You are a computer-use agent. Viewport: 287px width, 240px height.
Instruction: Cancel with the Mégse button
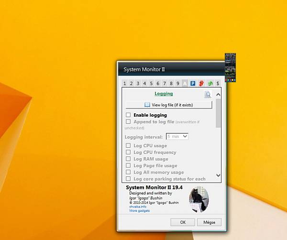coord(209,222)
